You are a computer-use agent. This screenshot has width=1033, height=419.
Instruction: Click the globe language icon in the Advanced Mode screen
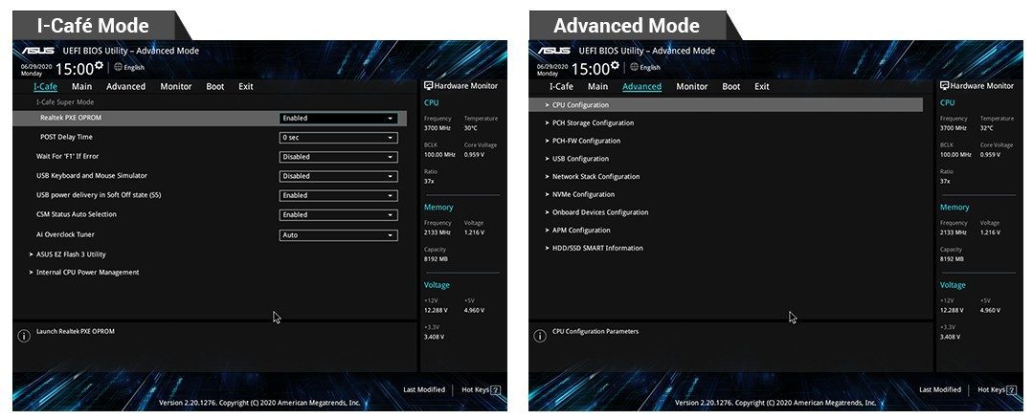(x=635, y=67)
